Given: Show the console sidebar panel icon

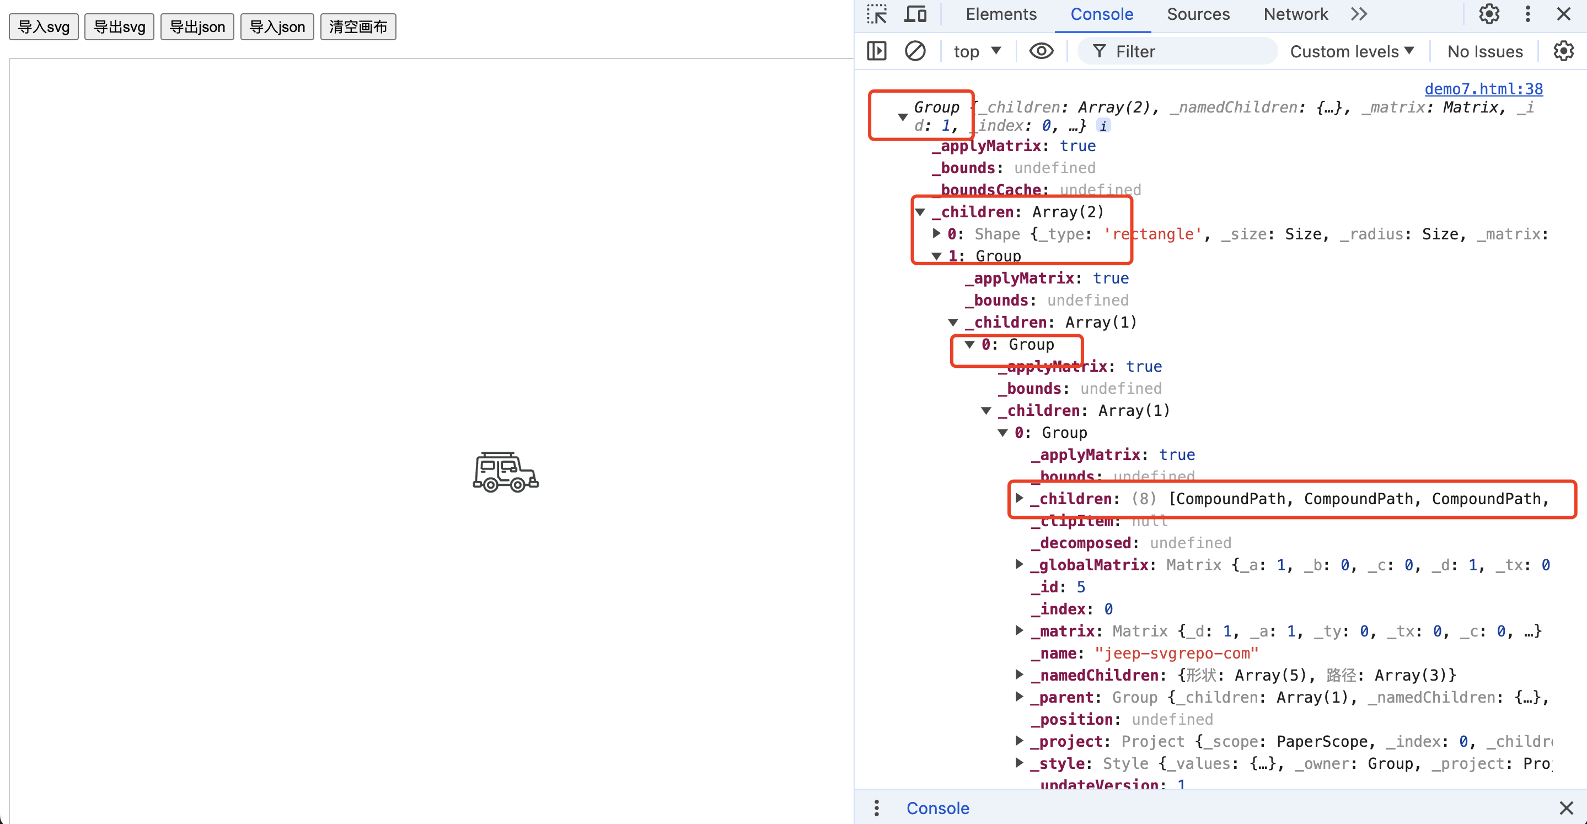Looking at the screenshot, I should pos(876,51).
